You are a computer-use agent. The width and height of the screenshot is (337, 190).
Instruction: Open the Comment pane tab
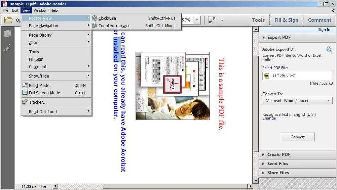(x=320, y=20)
